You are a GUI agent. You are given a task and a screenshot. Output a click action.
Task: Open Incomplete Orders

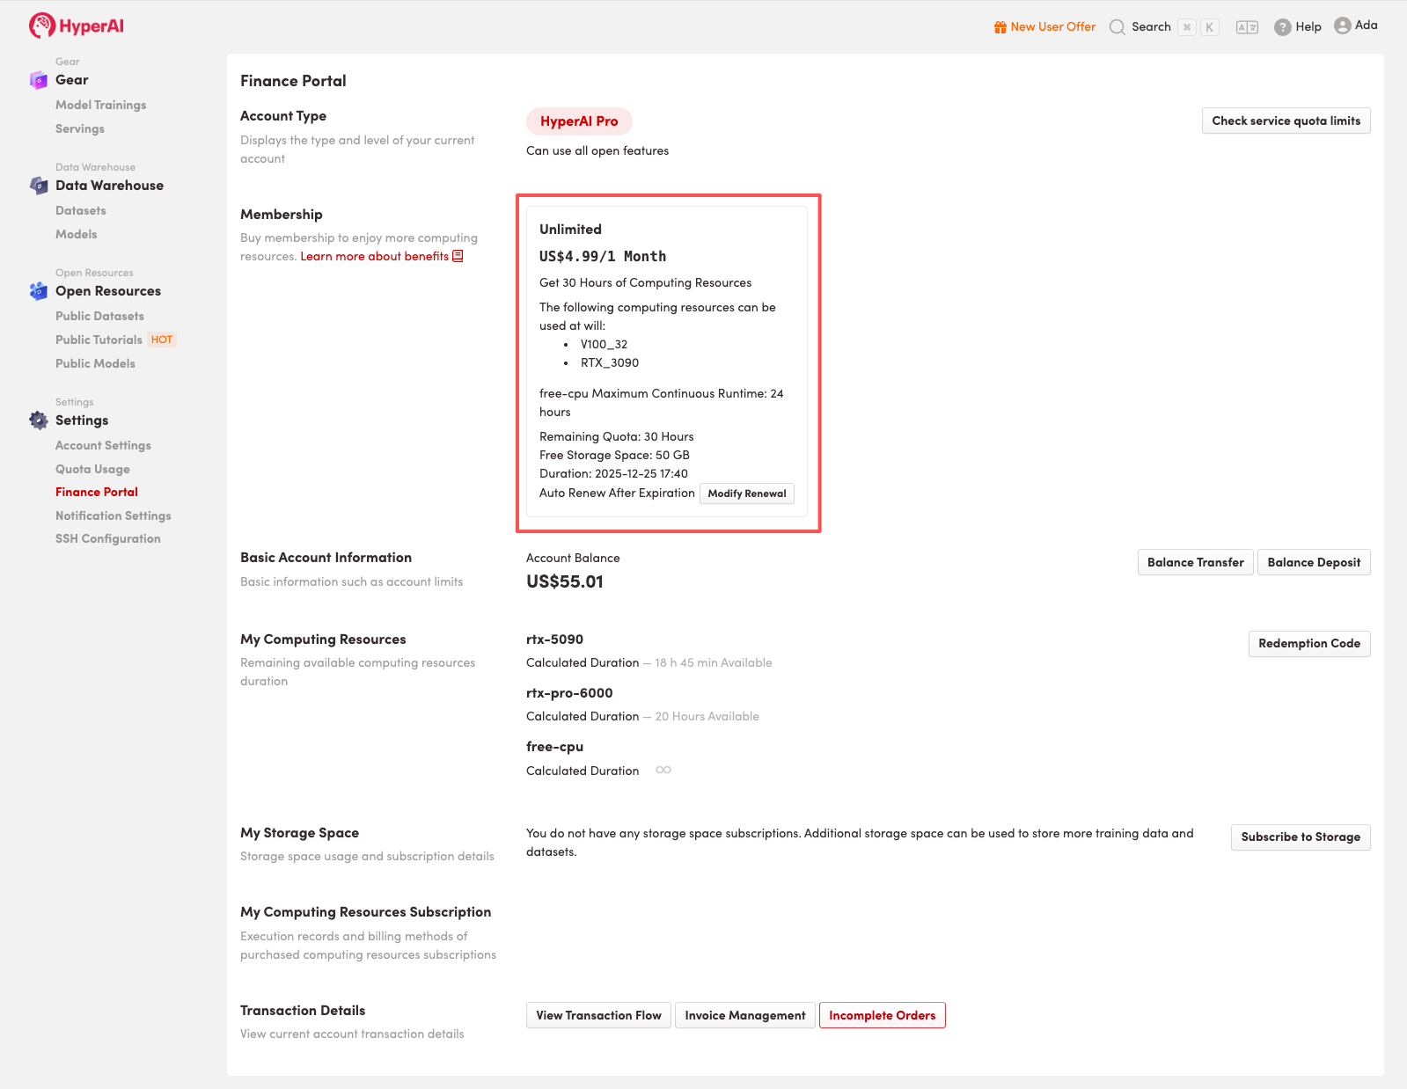(x=882, y=1015)
